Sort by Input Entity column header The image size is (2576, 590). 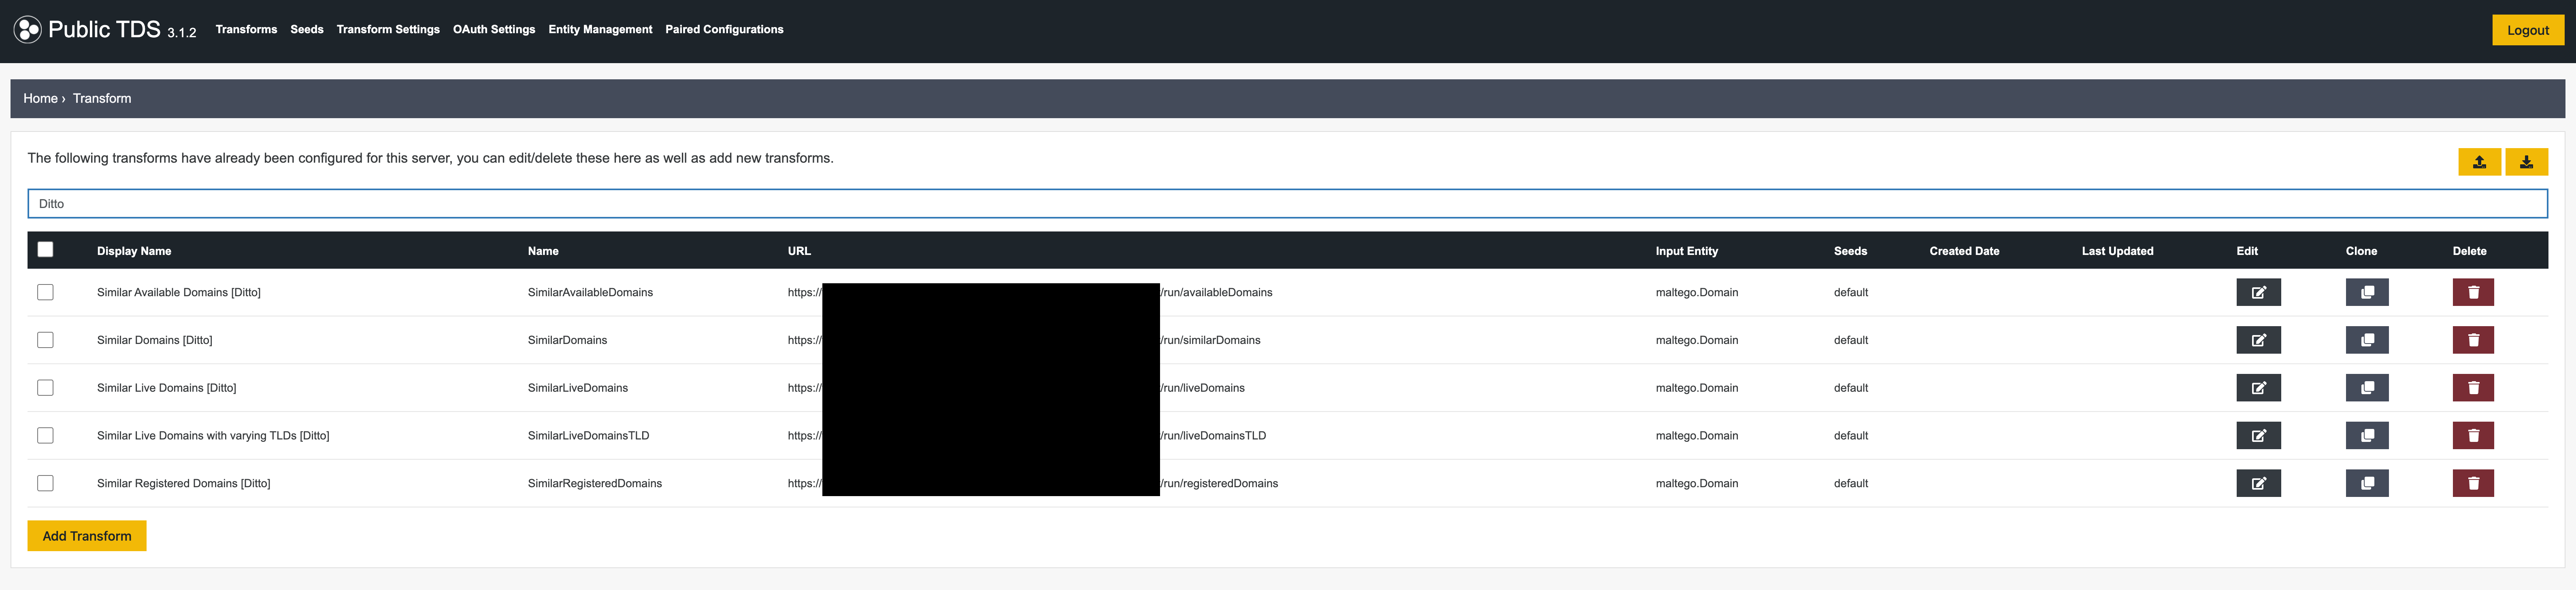click(x=1686, y=251)
